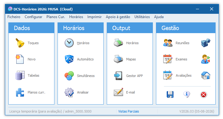Click the Tabelas label
Screen dimensions: 223x119
pos(34,75)
